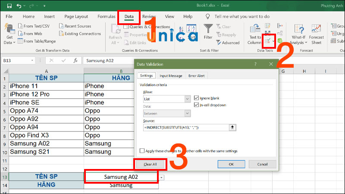Save the workbook with the floppy icon
This screenshot has width=345, height=194.
click(x=9, y=6)
